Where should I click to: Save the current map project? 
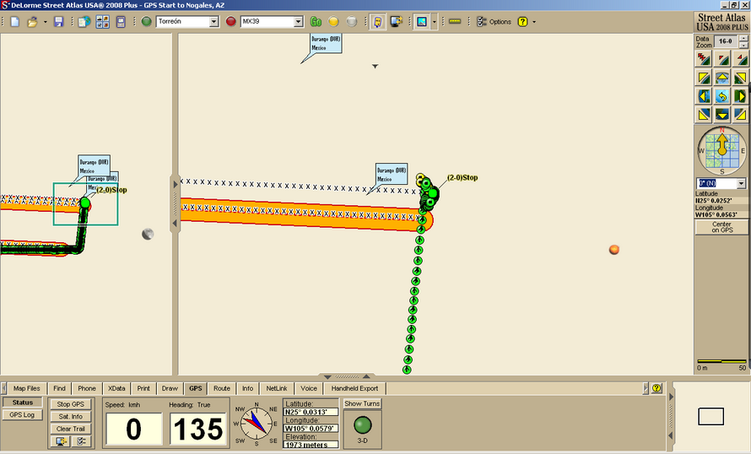(58, 22)
